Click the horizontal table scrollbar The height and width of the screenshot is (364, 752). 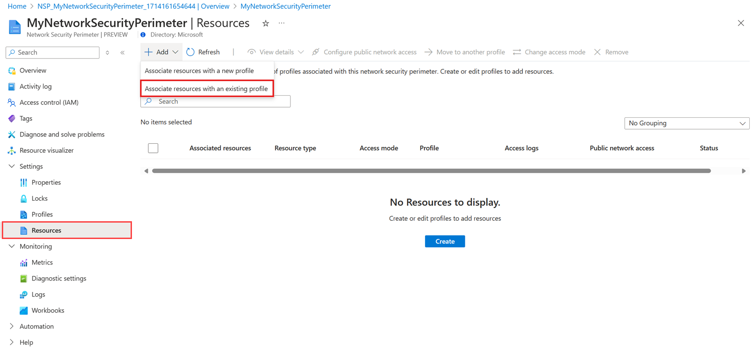pos(431,171)
